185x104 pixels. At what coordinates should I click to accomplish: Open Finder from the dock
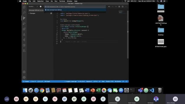click(25, 90)
